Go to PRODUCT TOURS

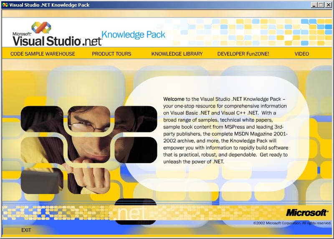tap(111, 54)
